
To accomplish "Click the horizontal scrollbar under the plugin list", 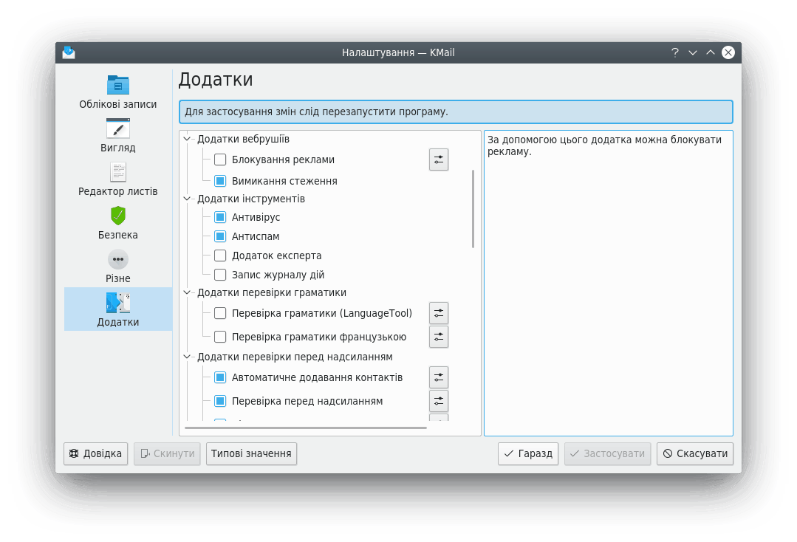I will coord(305,428).
